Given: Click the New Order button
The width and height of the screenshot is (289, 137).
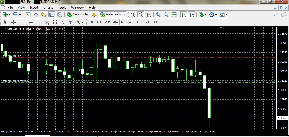Looking at the screenshot, I should (78, 15).
